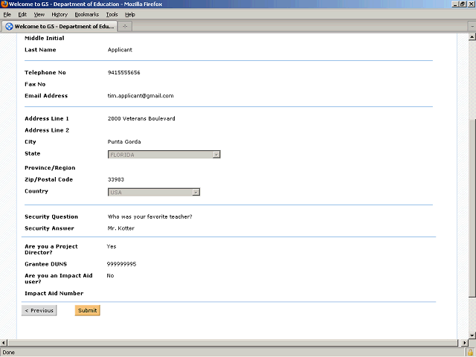Screen dimensions: 476x357
Task: Click the horizontal scrollbar thumb
Action: coord(233,343)
